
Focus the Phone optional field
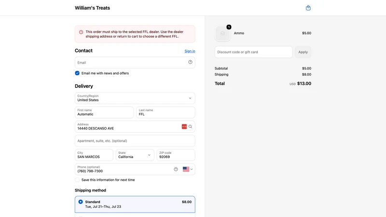pos(135,169)
